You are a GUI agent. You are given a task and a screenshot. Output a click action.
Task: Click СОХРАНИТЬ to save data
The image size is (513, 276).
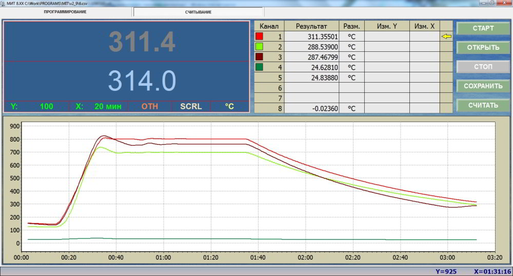(x=483, y=86)
